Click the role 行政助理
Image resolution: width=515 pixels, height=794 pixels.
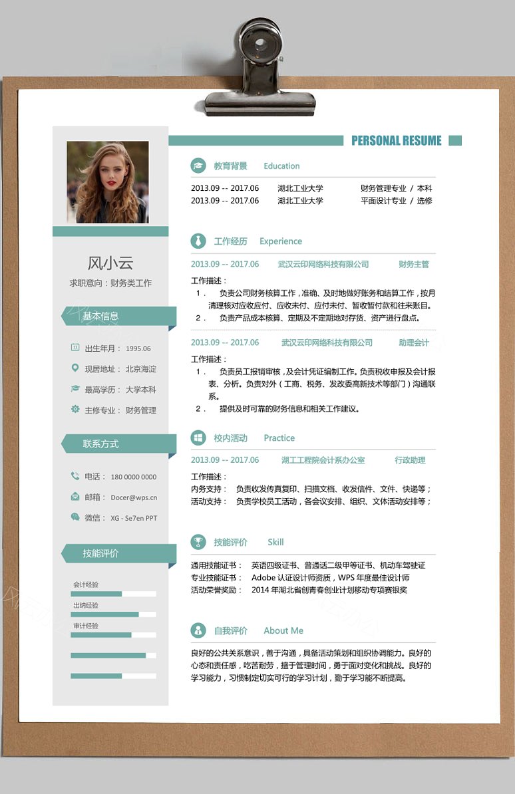tap(410, 460)
